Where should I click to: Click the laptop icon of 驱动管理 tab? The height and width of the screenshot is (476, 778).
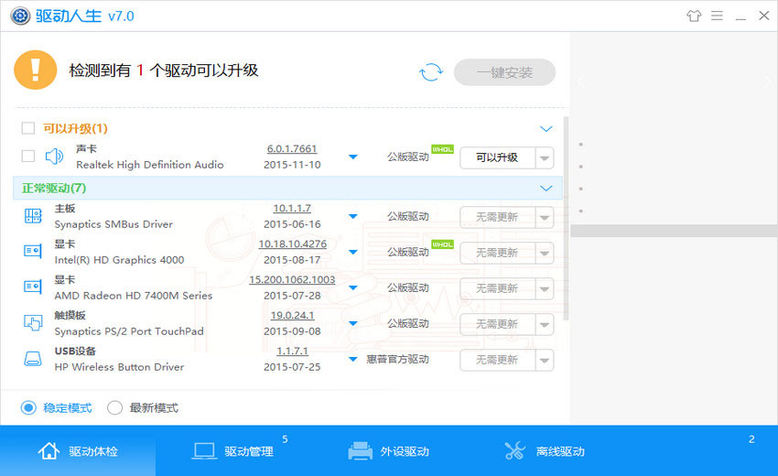204,450
